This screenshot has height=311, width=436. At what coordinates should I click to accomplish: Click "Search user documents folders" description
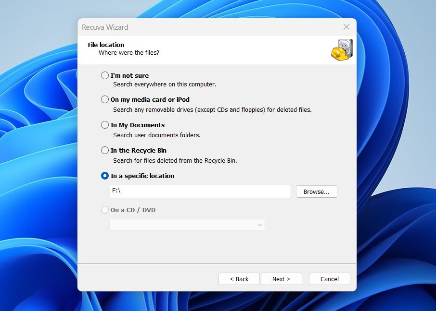[x=151, y=135]
